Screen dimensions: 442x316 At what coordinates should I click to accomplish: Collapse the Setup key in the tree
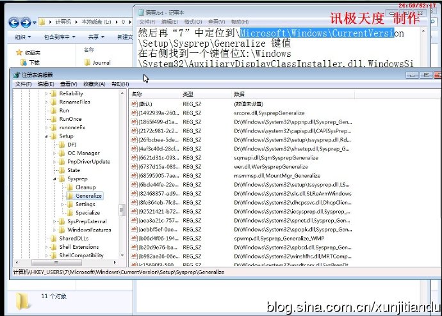46,136
